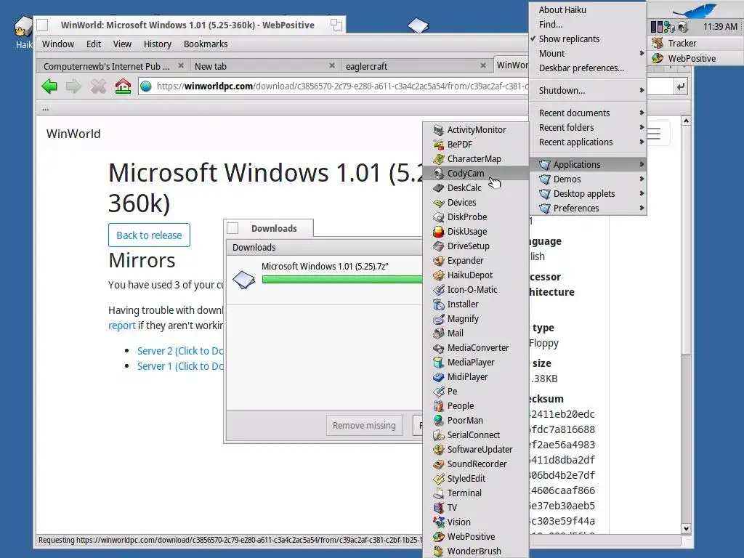
Task: Open HaikuDepot package manager
Action: point(475,275)
